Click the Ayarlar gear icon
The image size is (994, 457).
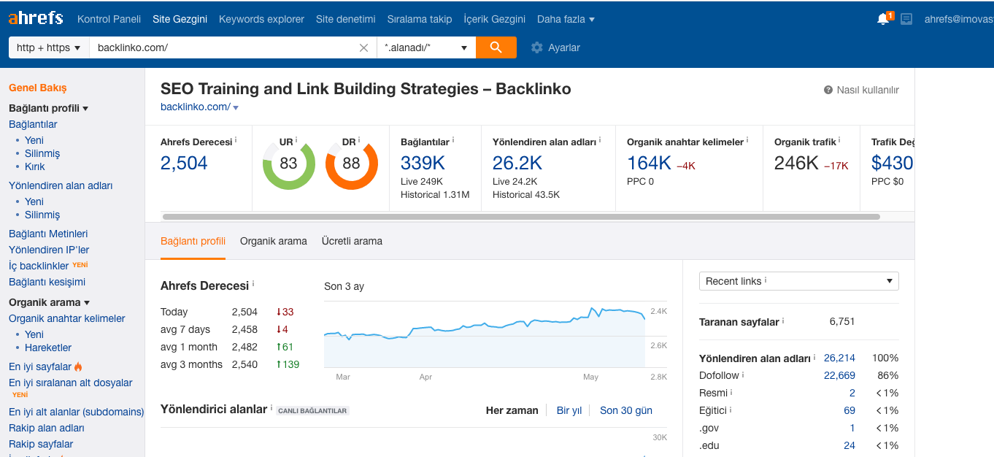click(537, 47)
